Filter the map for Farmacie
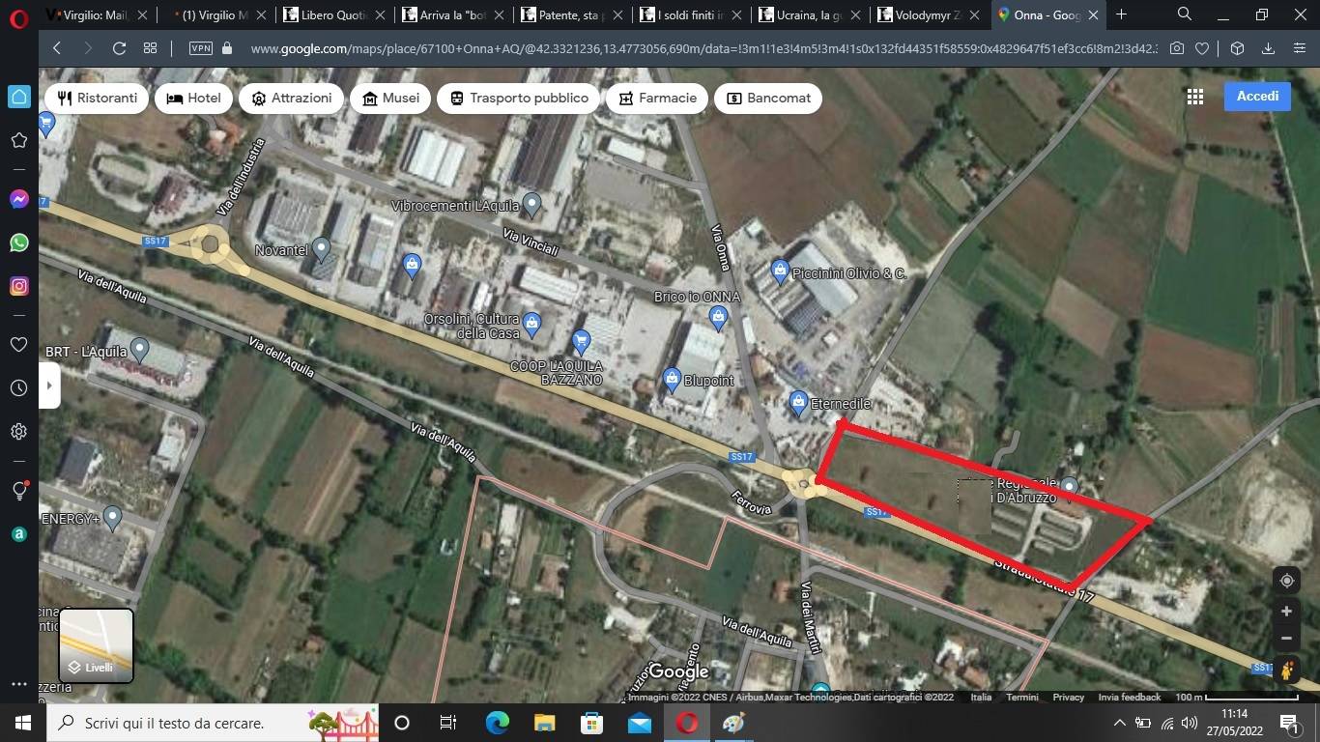 [656, 98]
